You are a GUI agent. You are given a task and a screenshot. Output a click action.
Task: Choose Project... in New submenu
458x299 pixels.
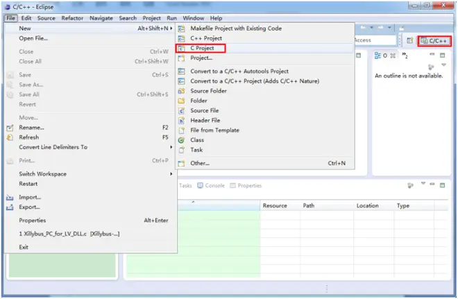coord(264,58)
